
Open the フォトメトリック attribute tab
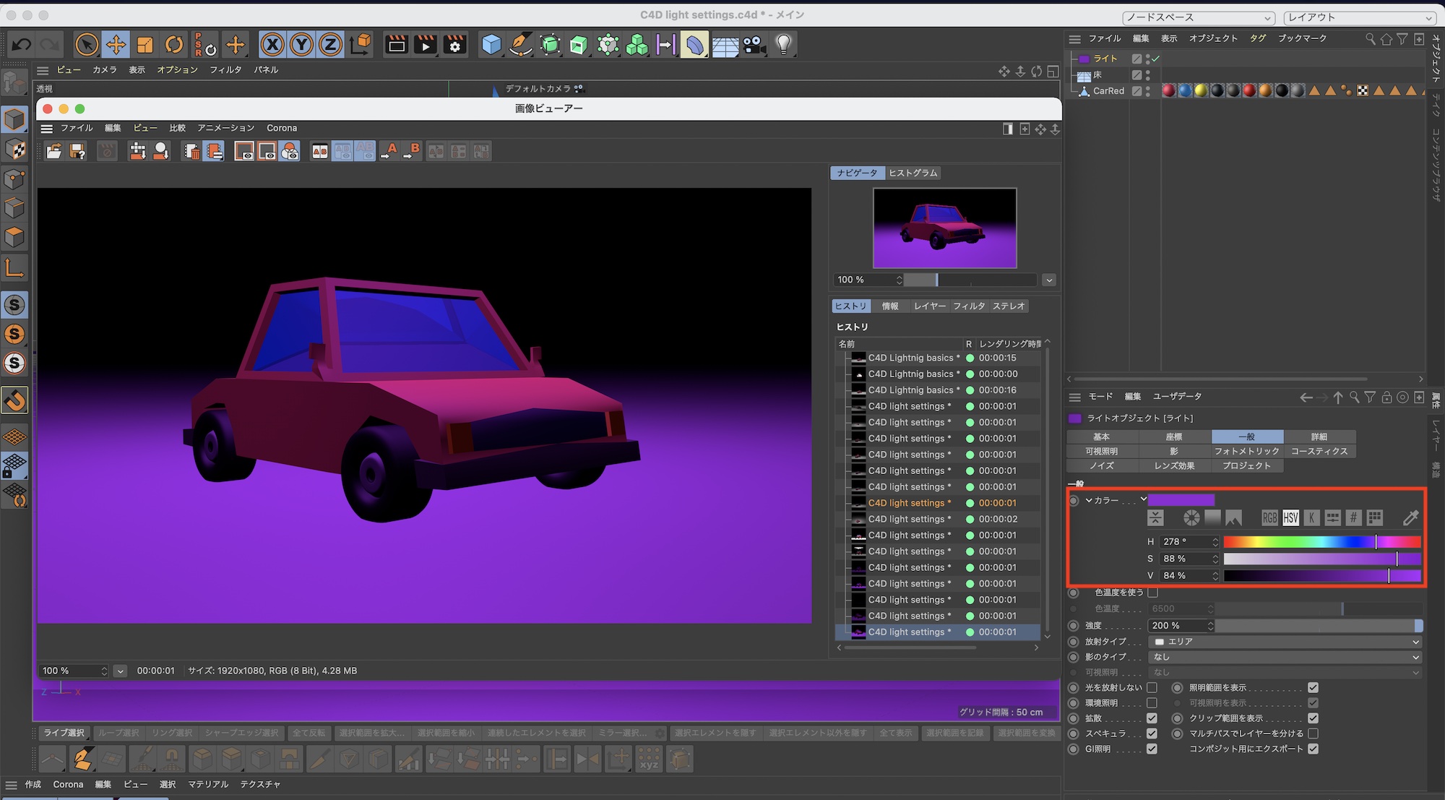(x=1246, y=451)
